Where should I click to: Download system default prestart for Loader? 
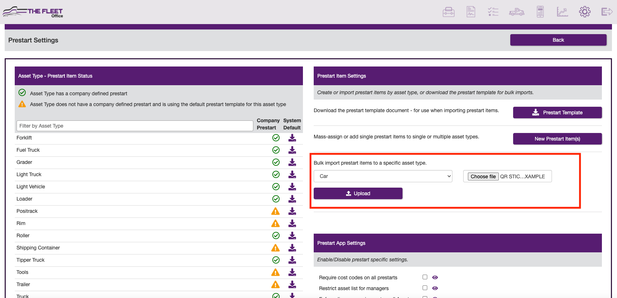pos(292,199)
